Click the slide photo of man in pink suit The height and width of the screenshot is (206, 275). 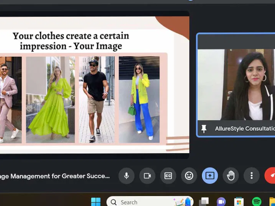tap(11, 100)
